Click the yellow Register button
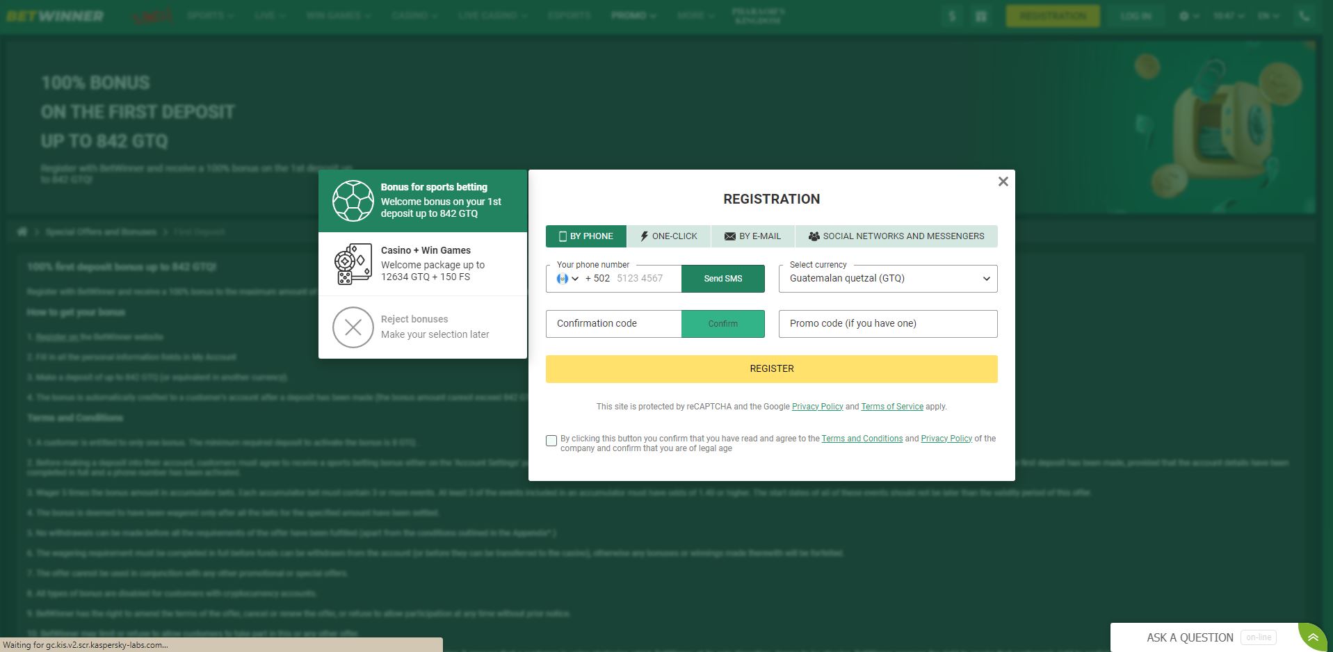Viewport: 1333px width, 652px height. (x=772, y=369)
